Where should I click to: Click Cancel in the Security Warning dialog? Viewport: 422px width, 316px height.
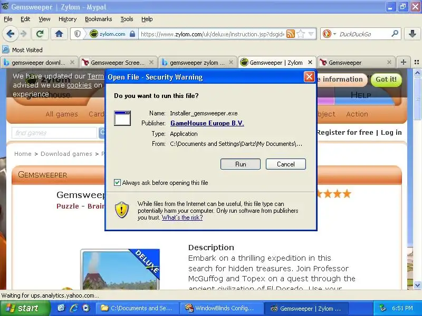pos(286,164)
